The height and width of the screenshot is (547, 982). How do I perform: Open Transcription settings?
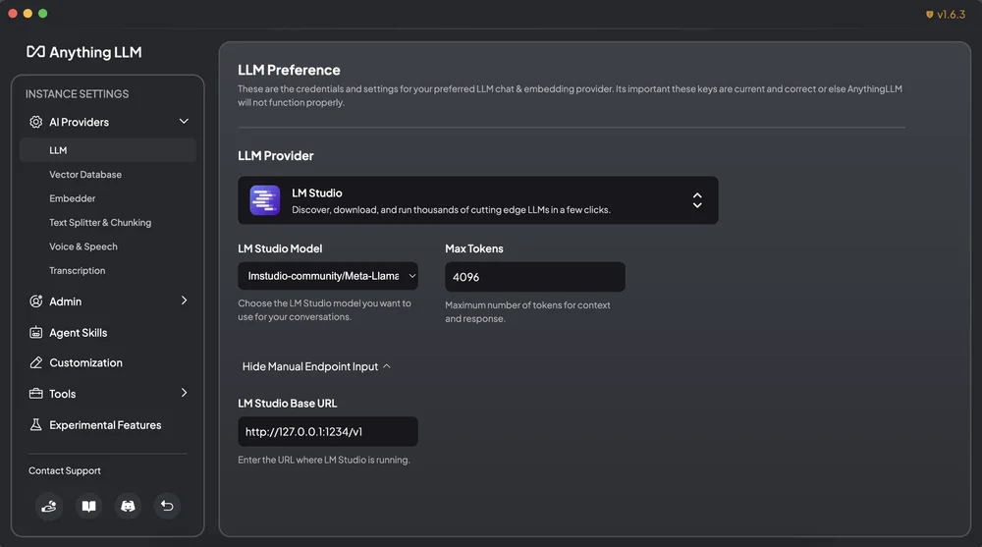(x=77, y=271)
